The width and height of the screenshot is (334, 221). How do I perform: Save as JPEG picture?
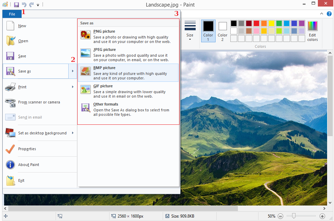tap(128, 54)
